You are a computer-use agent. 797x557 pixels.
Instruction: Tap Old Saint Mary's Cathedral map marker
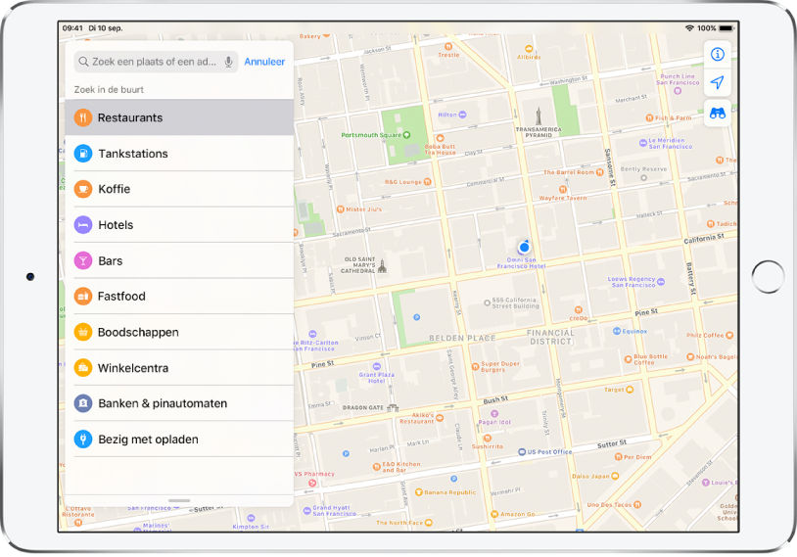pos(382,265)
